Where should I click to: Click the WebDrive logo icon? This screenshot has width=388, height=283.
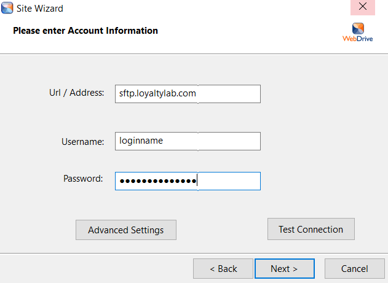tap(358, 28)
